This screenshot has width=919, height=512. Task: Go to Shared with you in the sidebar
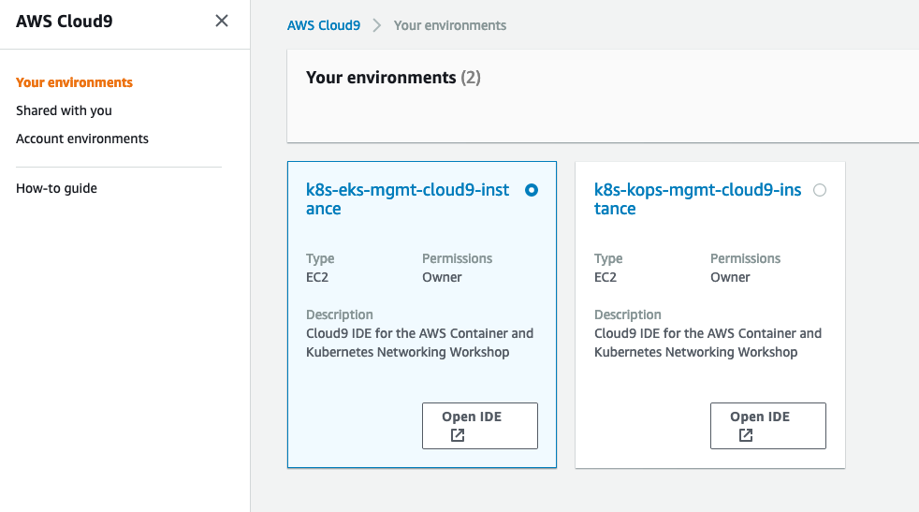tap(64, 110)
